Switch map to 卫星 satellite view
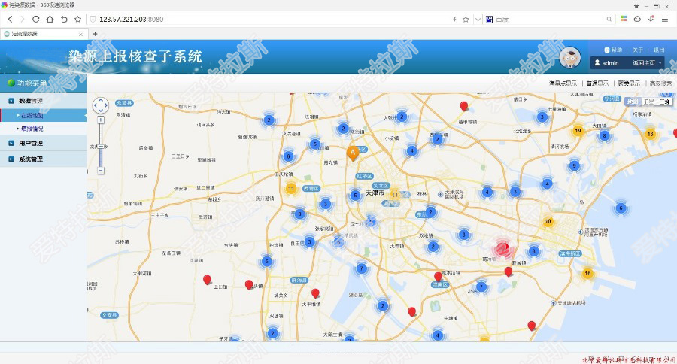 coord(648,102)
